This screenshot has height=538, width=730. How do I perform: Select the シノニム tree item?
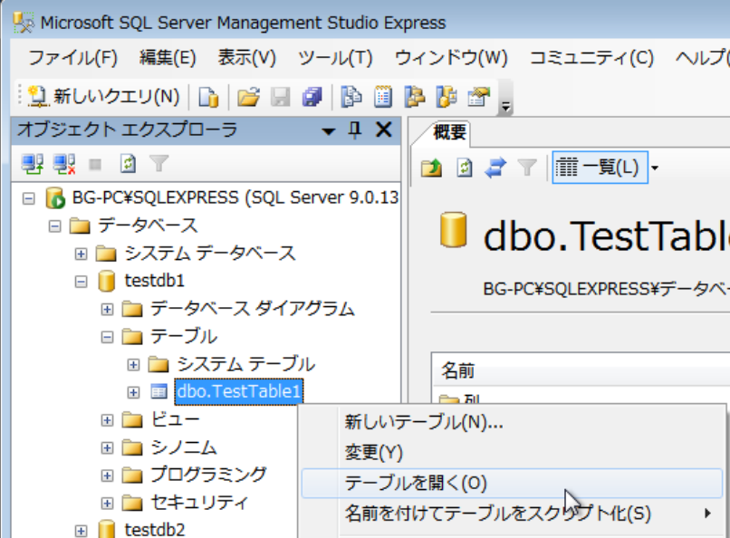184,447
